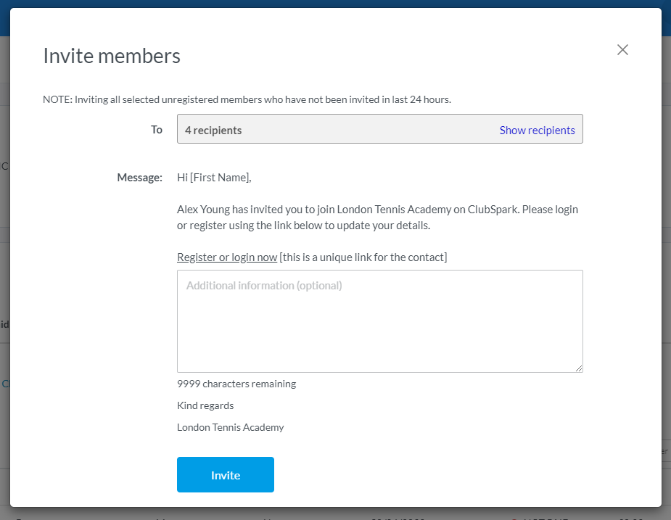
Task: Click the blue page header behind dialog
Action: 335,4
